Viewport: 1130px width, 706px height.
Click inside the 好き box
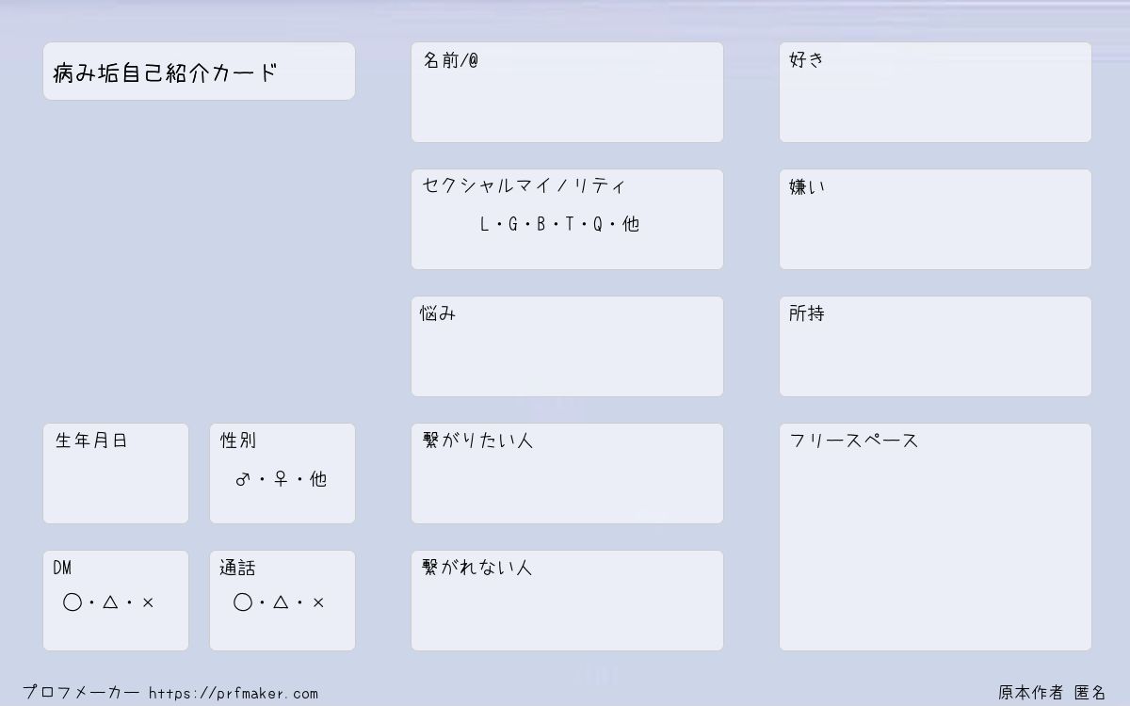pyautogui.click(x=935, y=92)
